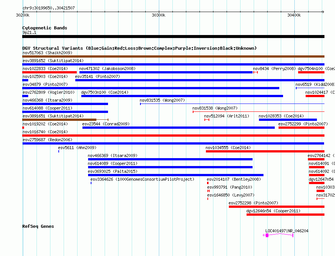Select the 30200k ruler label
This screenshot has height=256, width=335.
23,15
